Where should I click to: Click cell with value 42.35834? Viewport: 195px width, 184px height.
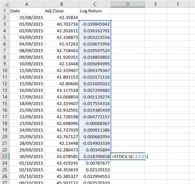(62, 17)
